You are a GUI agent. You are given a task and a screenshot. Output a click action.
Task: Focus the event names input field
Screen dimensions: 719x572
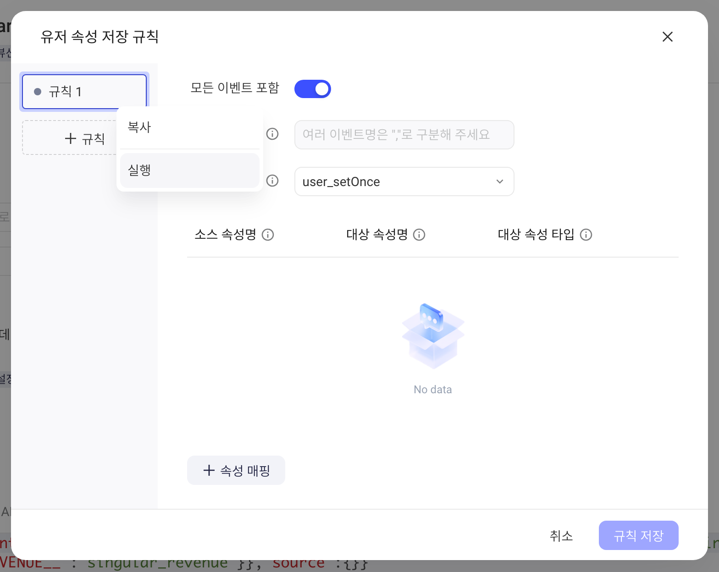[x=404, y=135]
